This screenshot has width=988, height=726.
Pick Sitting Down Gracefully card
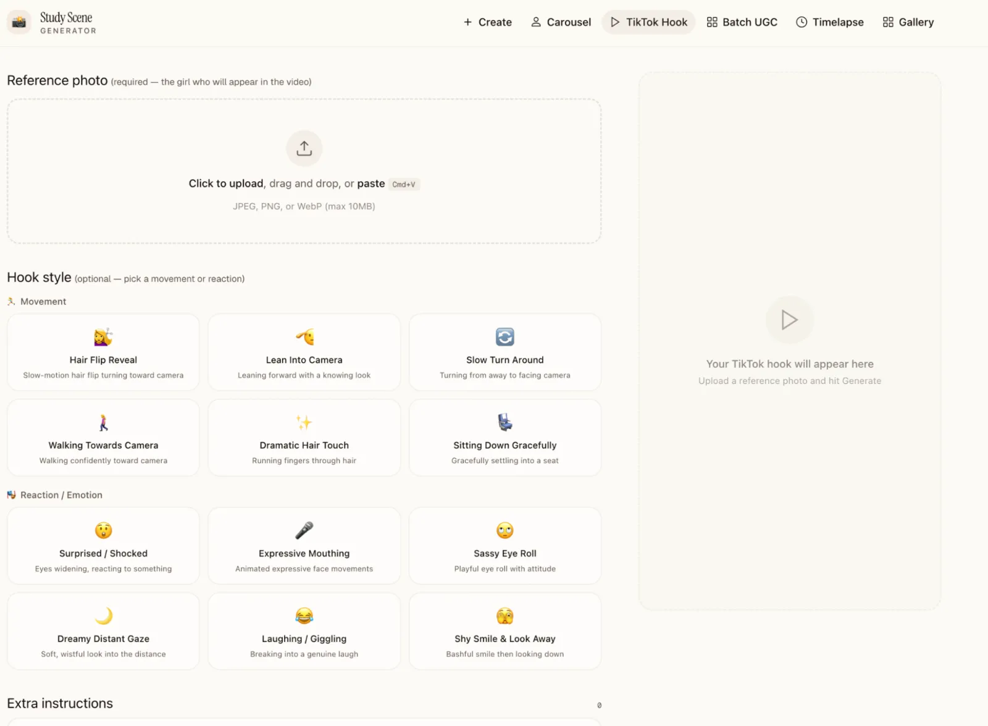pos(504,437)
